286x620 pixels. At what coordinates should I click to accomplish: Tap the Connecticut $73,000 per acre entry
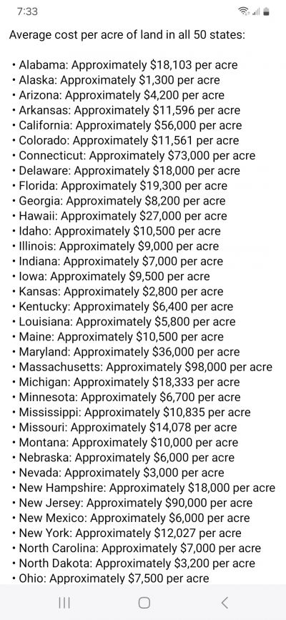click(133, 156)
